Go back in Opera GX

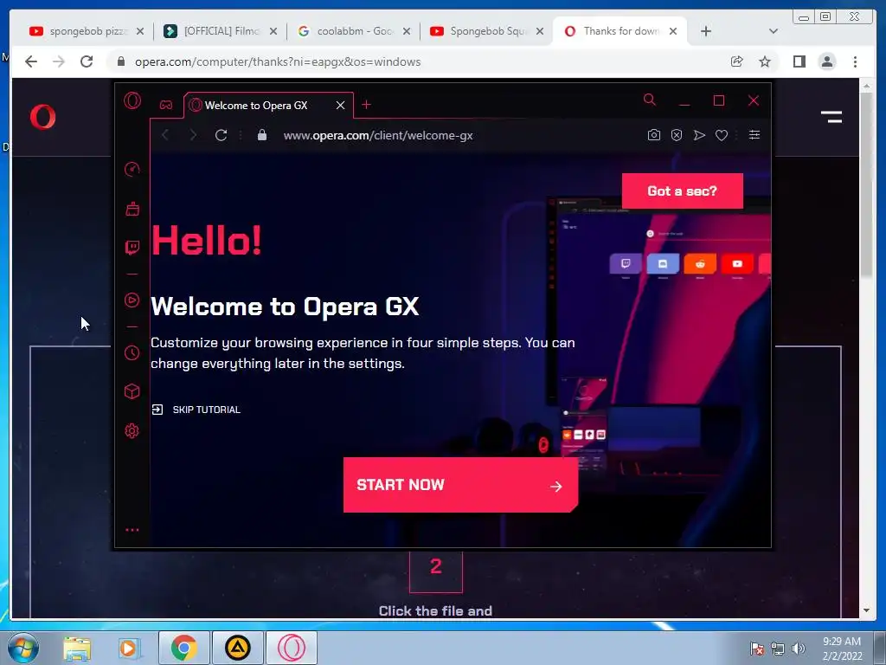165,135
